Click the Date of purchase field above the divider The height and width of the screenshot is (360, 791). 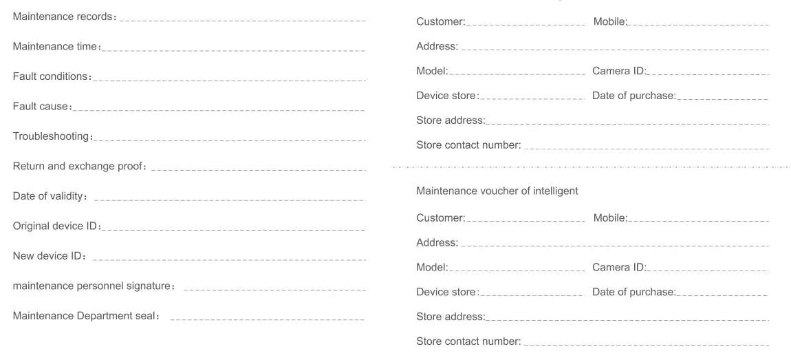click(x=722, y=98)
